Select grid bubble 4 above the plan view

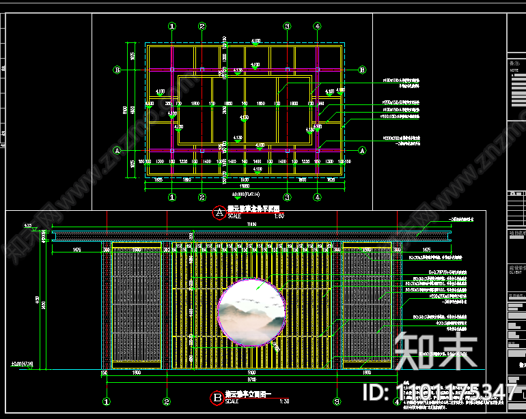click(318, 26)
